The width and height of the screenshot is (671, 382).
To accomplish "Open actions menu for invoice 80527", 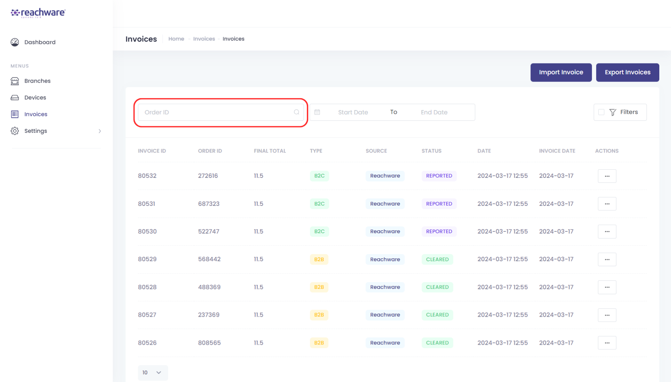I will pos(607,315).
